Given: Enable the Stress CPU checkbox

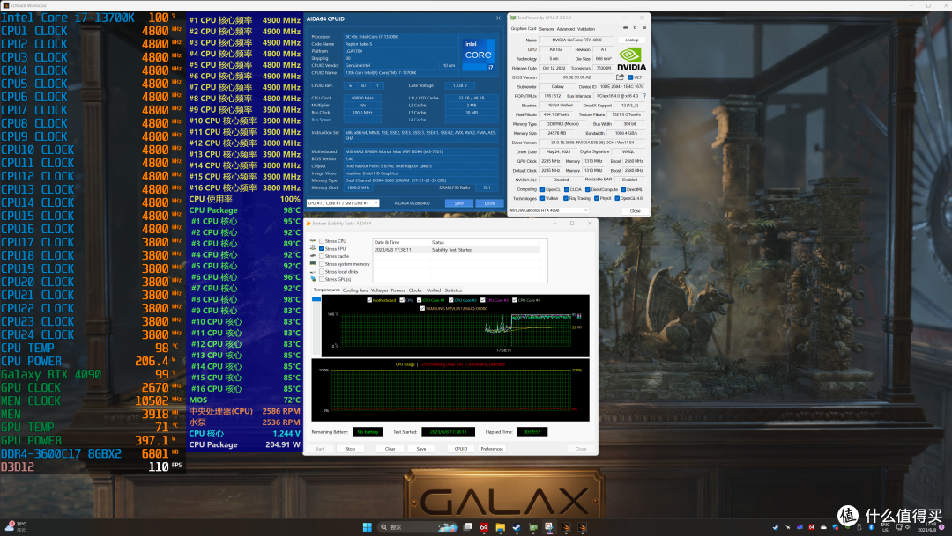Looking at the screenshot, I should (x=322, y=240).
